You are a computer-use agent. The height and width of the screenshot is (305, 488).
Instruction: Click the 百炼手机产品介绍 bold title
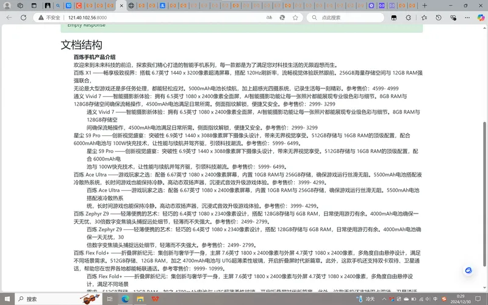pos(95,57)
